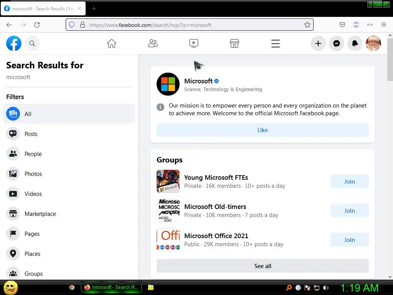Open the Microsoft Old-timers group title
This screenshot has width=393, height=295.
[215, 207]
